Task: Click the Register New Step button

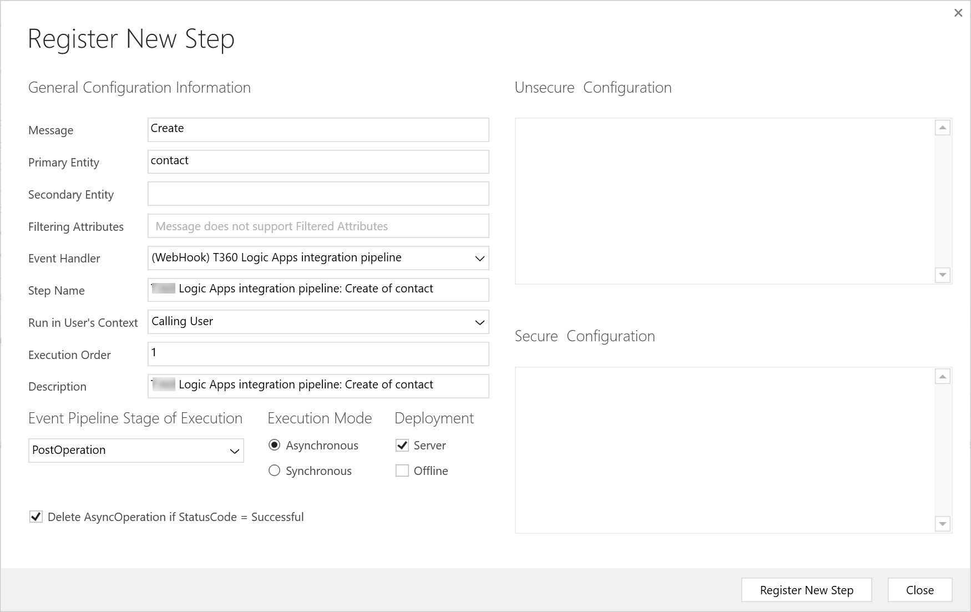Action: tap(806, 590)
